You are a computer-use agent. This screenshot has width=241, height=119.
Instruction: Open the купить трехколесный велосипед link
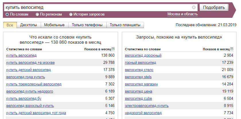[x=34, y=84]
